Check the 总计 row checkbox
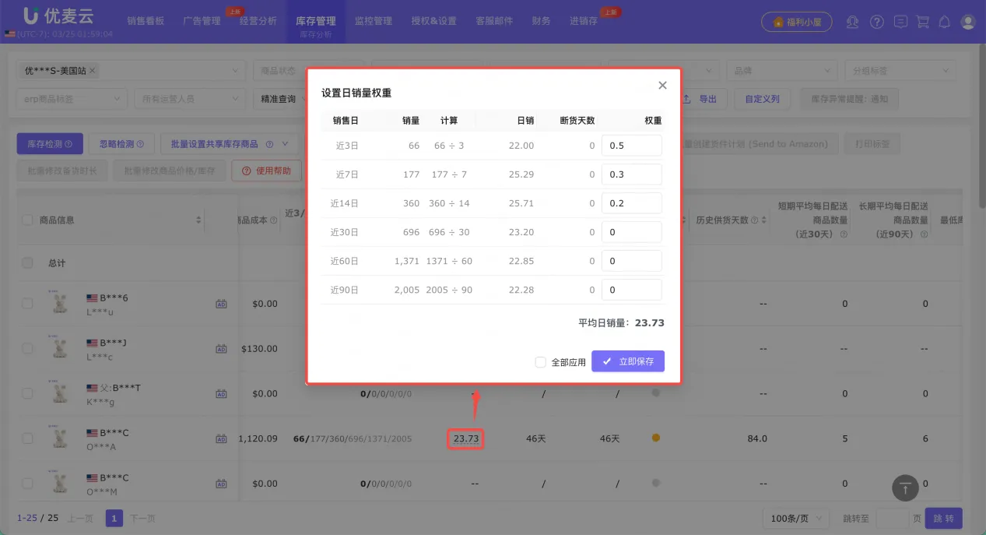Image resolution: width=986 pixels, height=535 pixels. [28, 263]
